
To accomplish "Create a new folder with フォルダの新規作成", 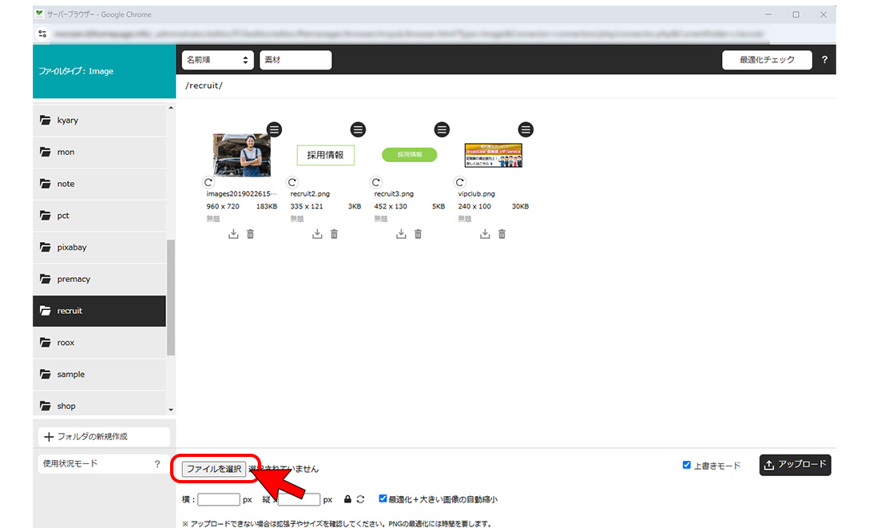I will pyautogui.click(x=104, y=437).
